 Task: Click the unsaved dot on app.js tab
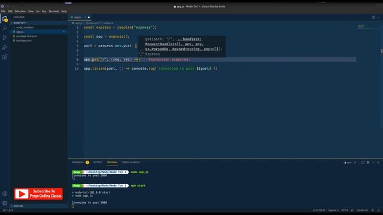click(89, 17)
